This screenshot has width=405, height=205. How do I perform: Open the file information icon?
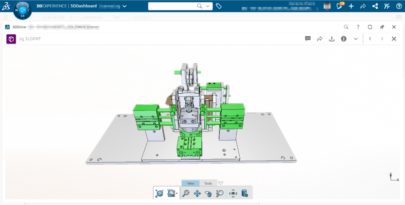[x=343, y=39]
